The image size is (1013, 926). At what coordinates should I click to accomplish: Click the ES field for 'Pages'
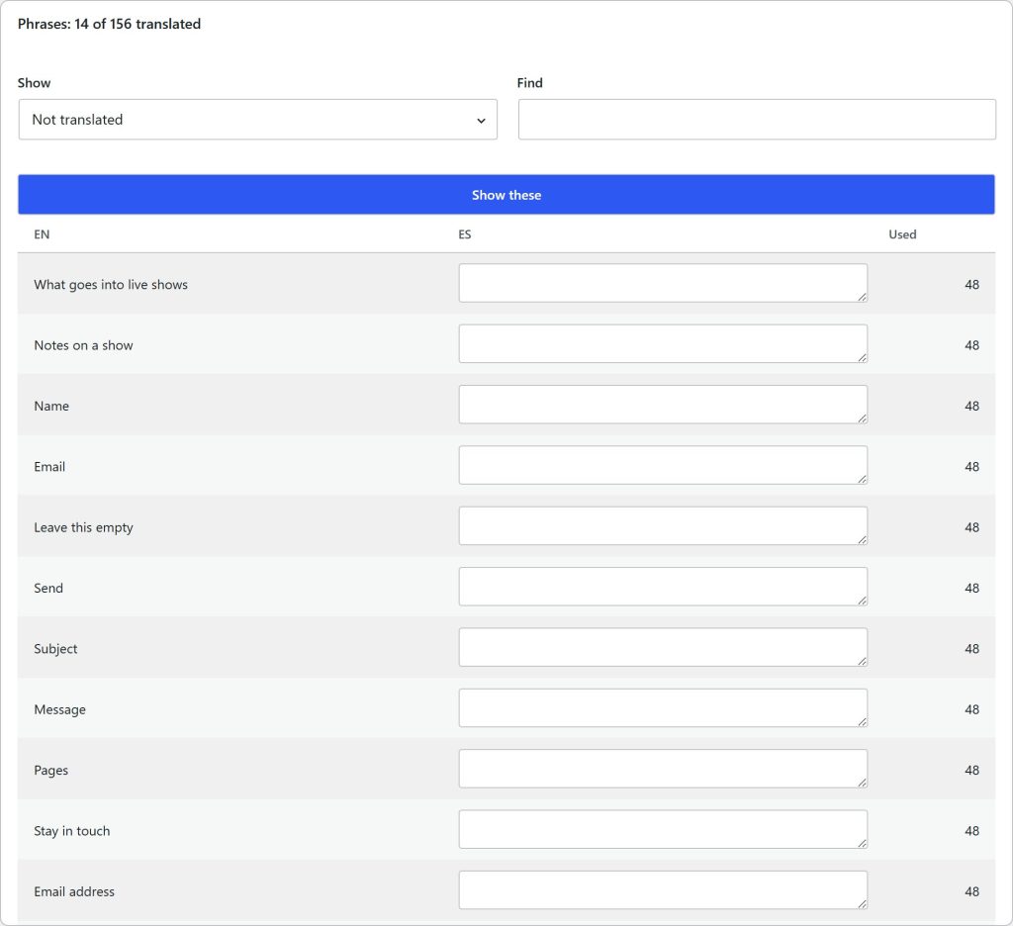(x=663, y=769)
